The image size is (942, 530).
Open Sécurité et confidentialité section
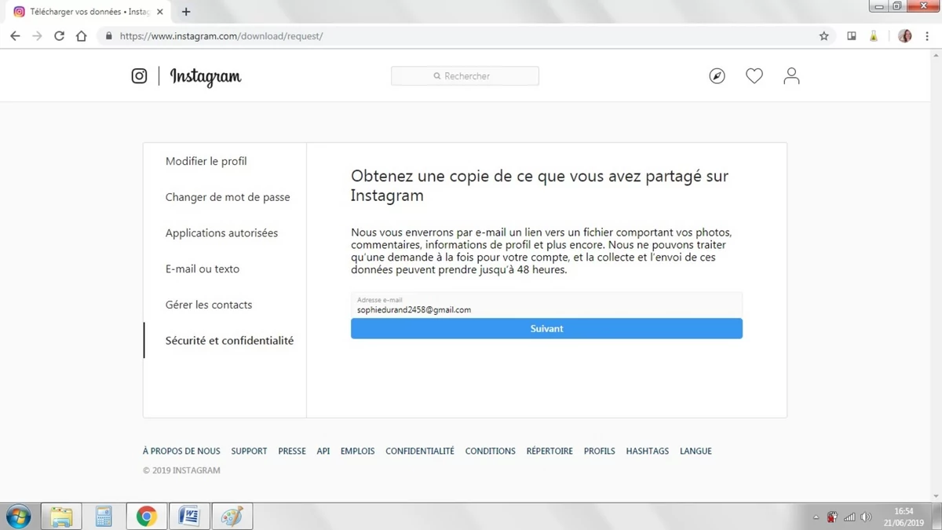[x=229, y=341]
